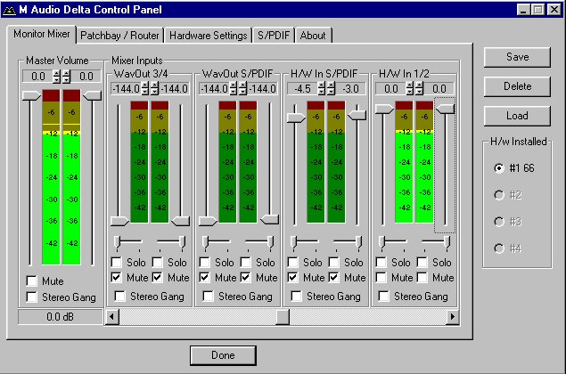Click the M Audio title bar icon

tap(9, 9)
